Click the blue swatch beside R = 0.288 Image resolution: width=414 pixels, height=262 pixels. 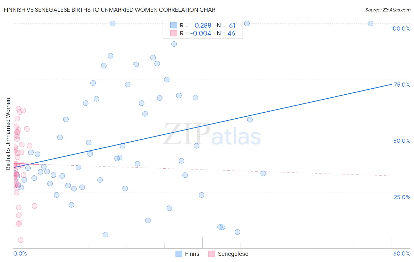[x=174, y=25]
